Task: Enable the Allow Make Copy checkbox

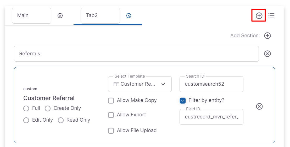Action: click(111, 101)
